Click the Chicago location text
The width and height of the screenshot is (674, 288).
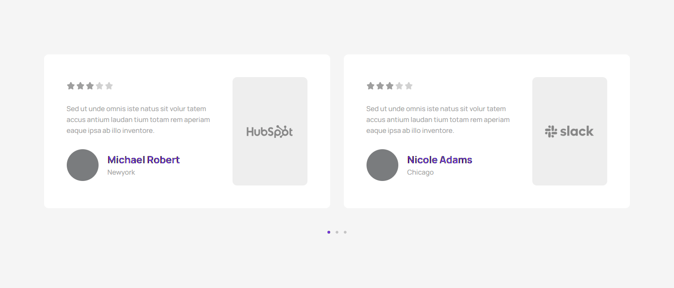[x=420, y=172]
